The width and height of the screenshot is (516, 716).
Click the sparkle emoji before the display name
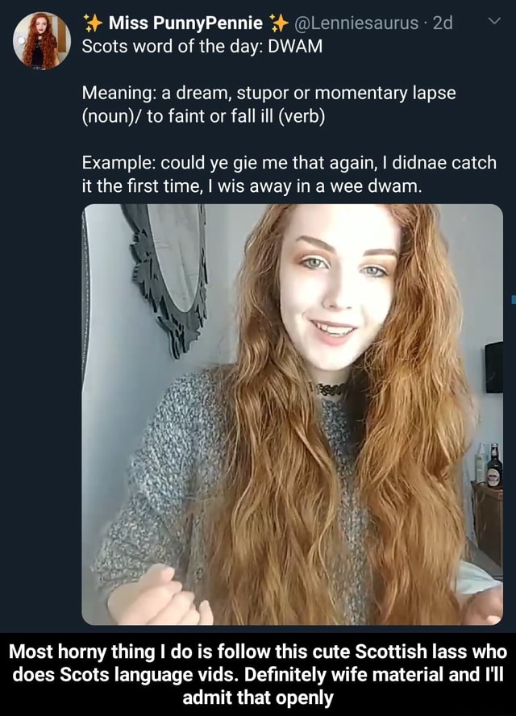(x=93, y=23)
